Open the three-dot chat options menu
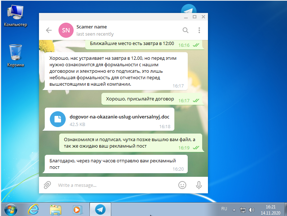The height and width of the screenshot is (216, 287). click(x=199, y=30)
